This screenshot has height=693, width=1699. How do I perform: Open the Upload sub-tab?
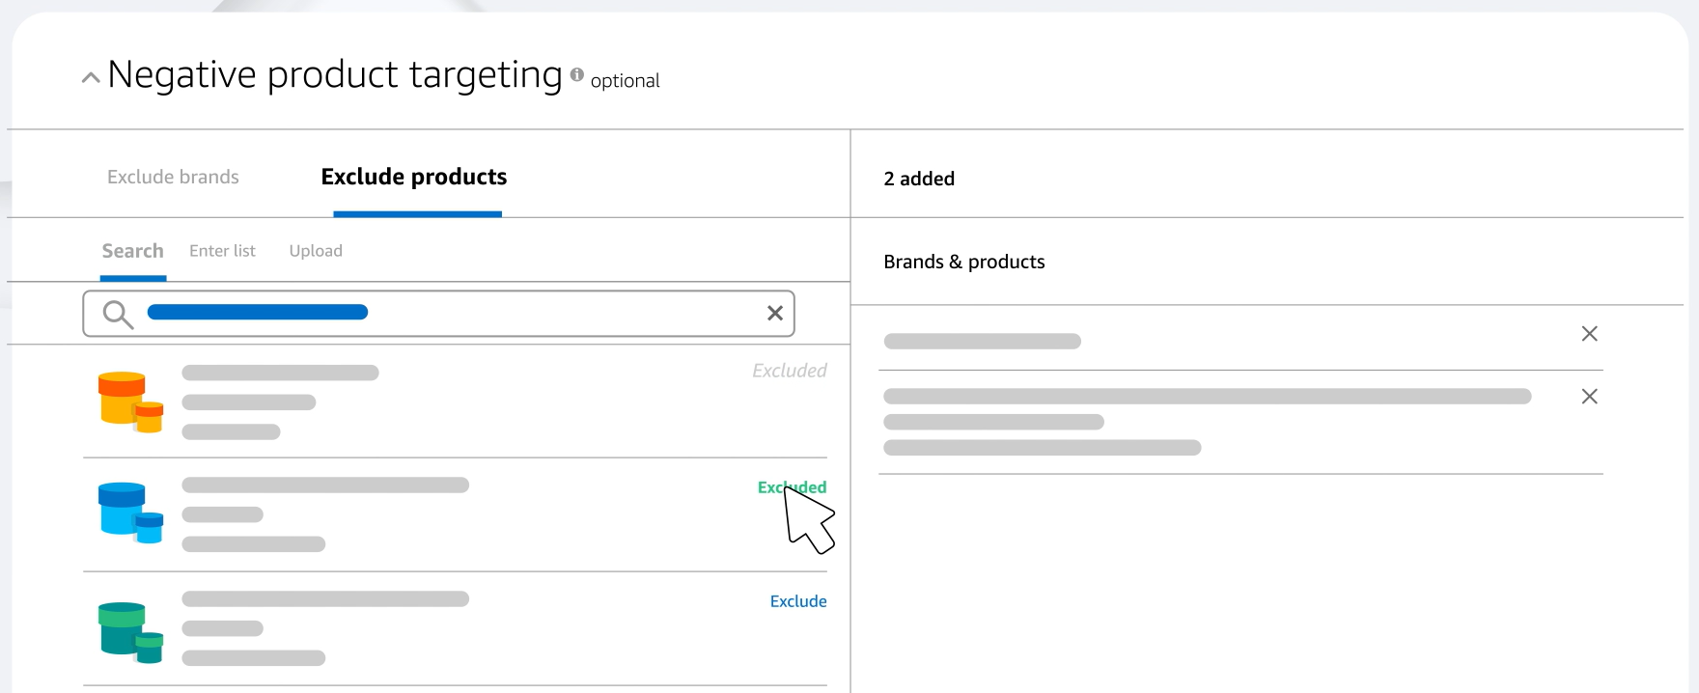coord(316,251)
